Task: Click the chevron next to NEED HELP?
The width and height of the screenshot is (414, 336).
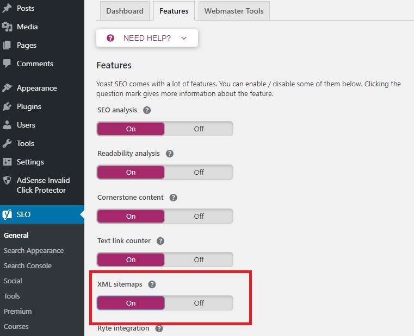Action: [x=184, y=38]
